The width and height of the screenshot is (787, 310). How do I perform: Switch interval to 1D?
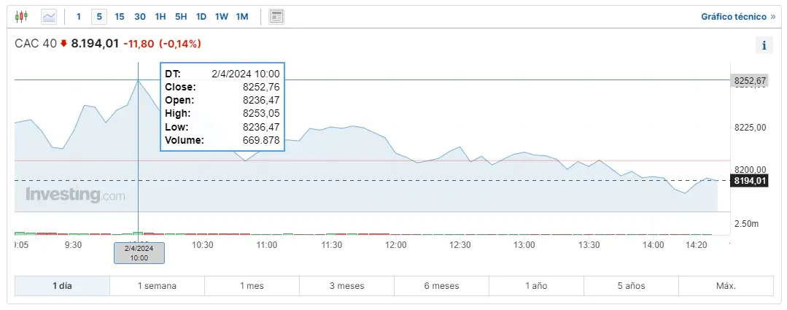click(x=201, y=16)
